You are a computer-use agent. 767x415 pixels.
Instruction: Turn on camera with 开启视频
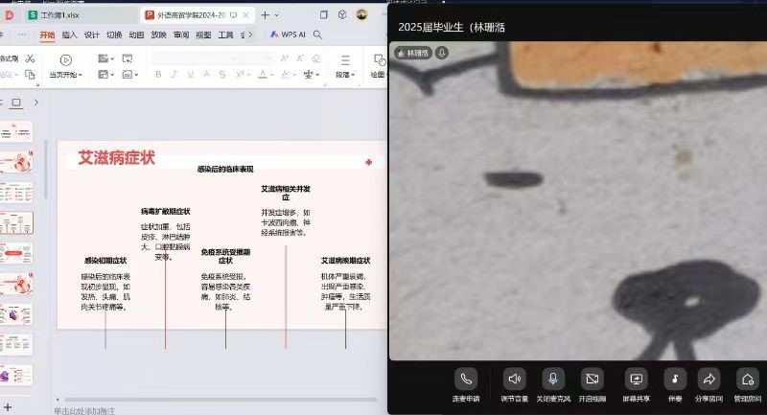tap(593, 379)
